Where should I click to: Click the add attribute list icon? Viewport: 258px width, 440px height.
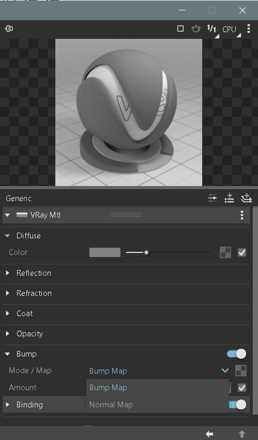(x=229, y=198)
